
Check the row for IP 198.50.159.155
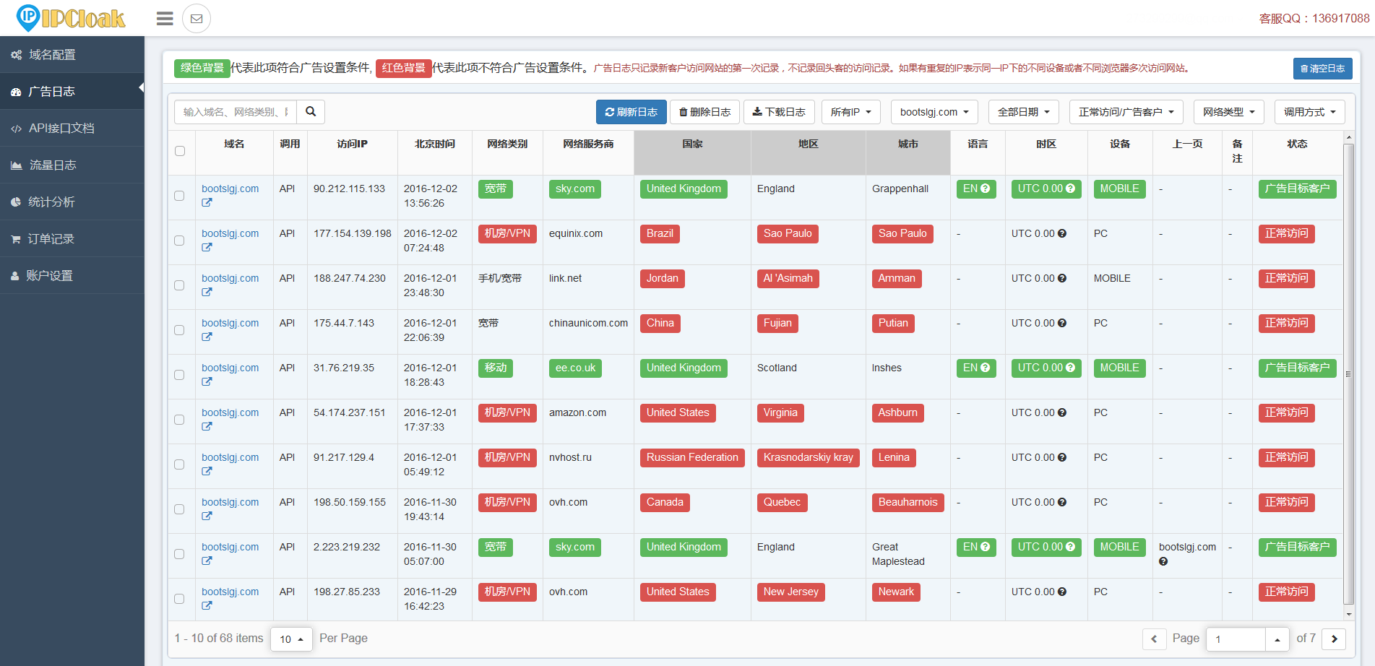pos(179,509)
